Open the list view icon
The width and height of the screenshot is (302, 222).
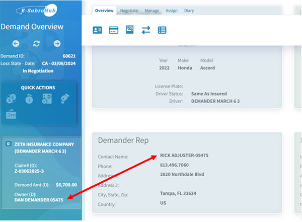(162, 30)
